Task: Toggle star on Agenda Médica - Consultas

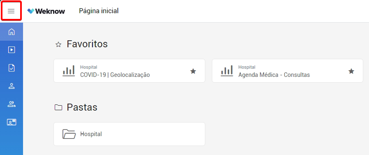Action: (351, 71)
